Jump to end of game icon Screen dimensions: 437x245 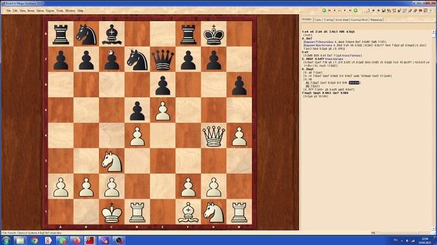350,11
